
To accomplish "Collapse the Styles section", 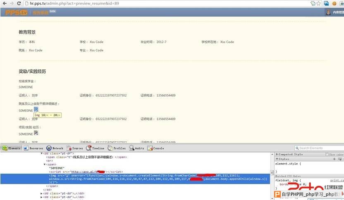I will coord(277,159).
